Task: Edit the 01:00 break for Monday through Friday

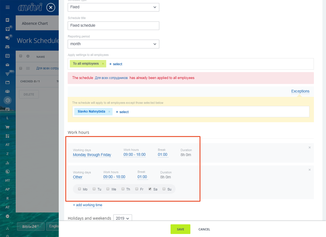Action: 163,155
